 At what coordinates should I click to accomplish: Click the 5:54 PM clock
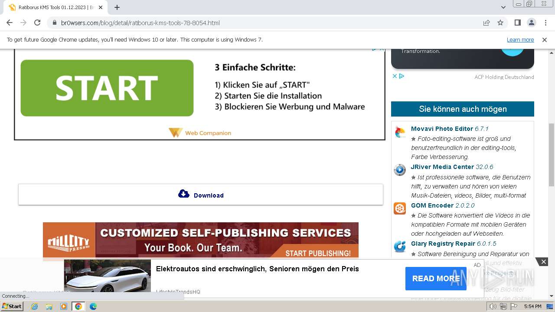(x=532, y=306)
